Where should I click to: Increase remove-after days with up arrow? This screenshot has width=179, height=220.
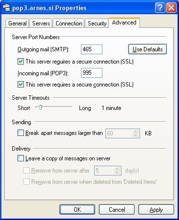click(x=117, y=169)
